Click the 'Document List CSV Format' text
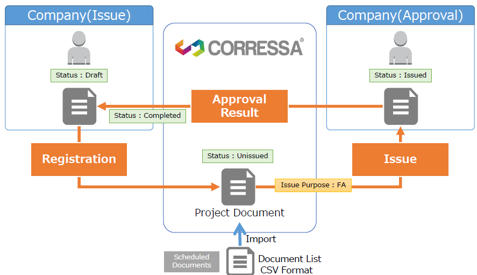The width and height of the screenshot is (477, 275). (289, 264)
